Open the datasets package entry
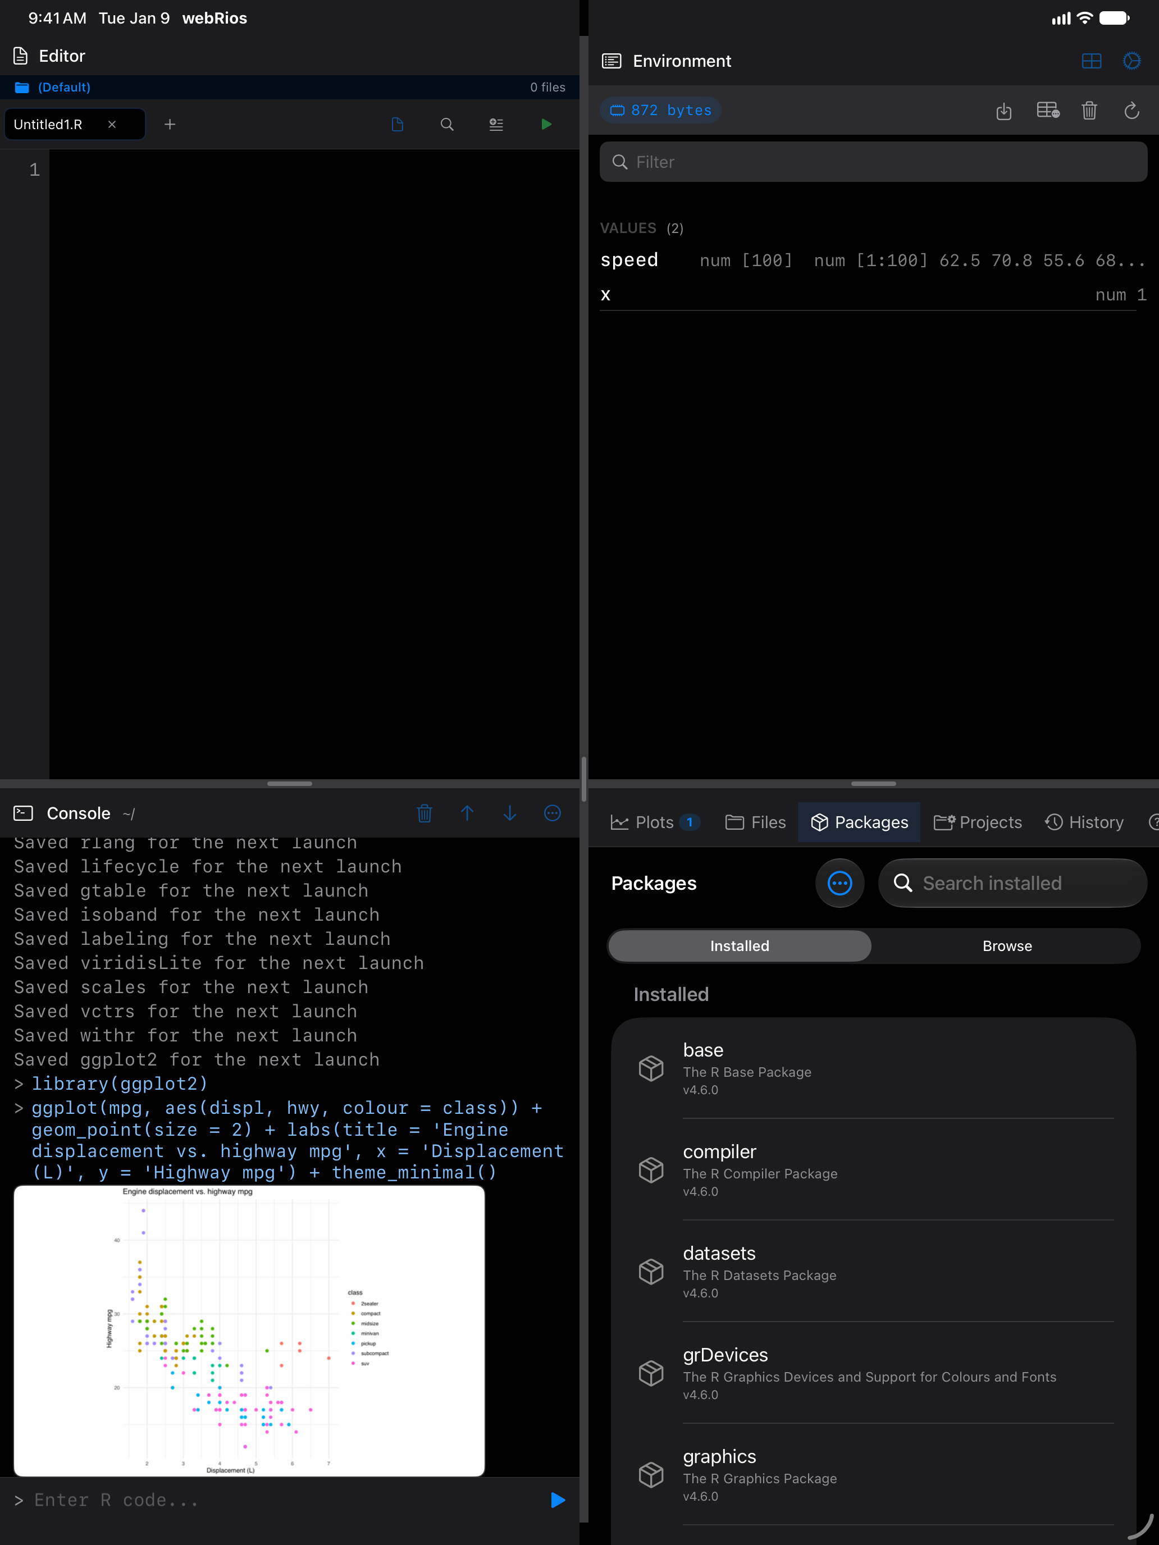 click(x=873, y=1272)
